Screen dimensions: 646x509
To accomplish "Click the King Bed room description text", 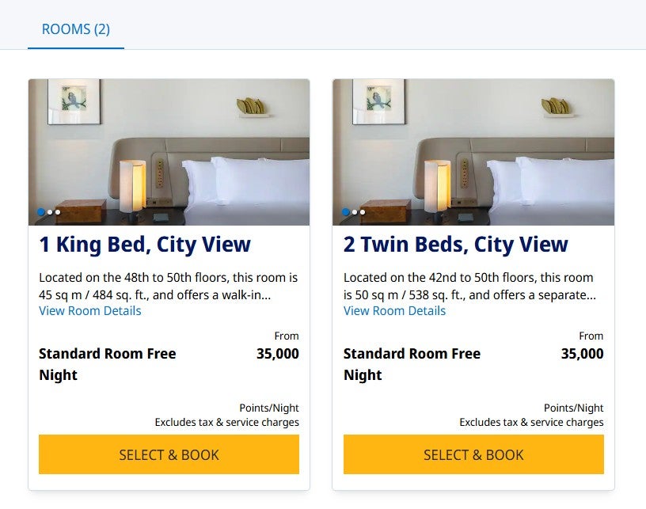I will [168, 287].
